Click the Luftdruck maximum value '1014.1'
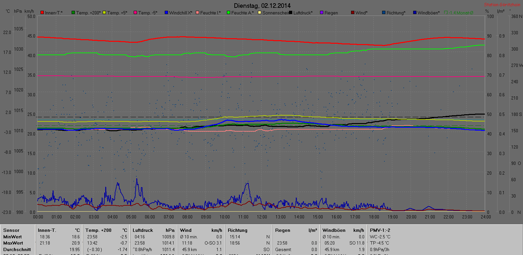This screenshot has width=523, height=255. tap(168, 243)
